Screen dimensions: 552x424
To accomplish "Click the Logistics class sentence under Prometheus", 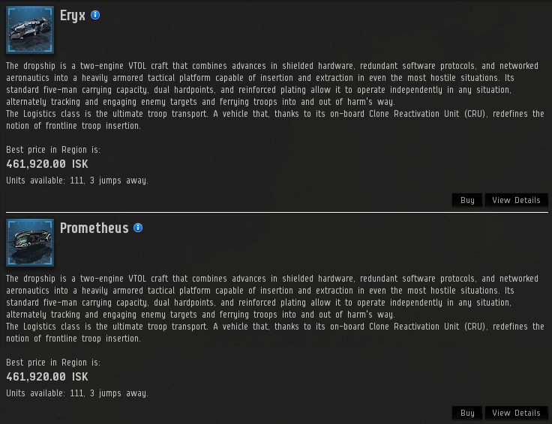I will [274, 333].
